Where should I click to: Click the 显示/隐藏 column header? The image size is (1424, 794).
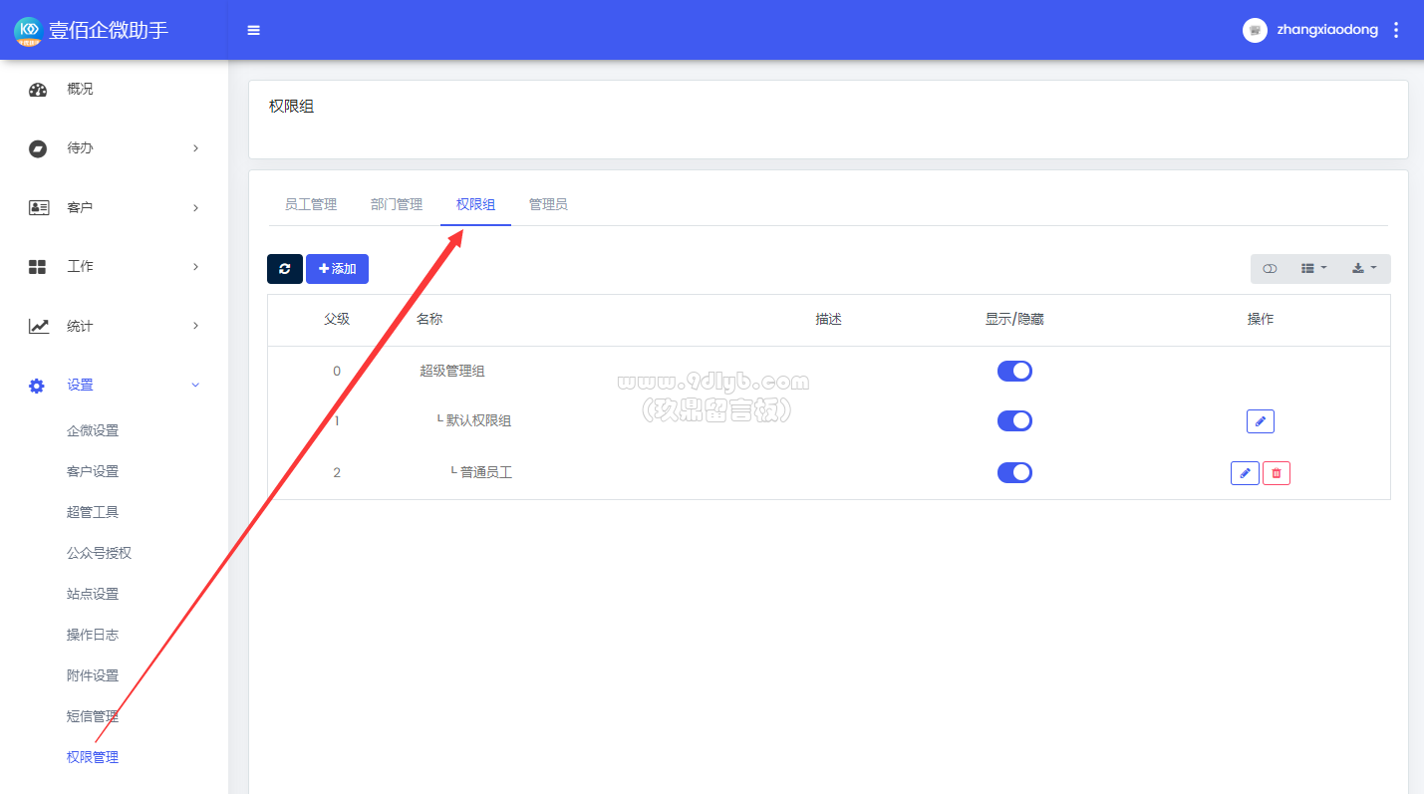click(x=1014, y=320)
